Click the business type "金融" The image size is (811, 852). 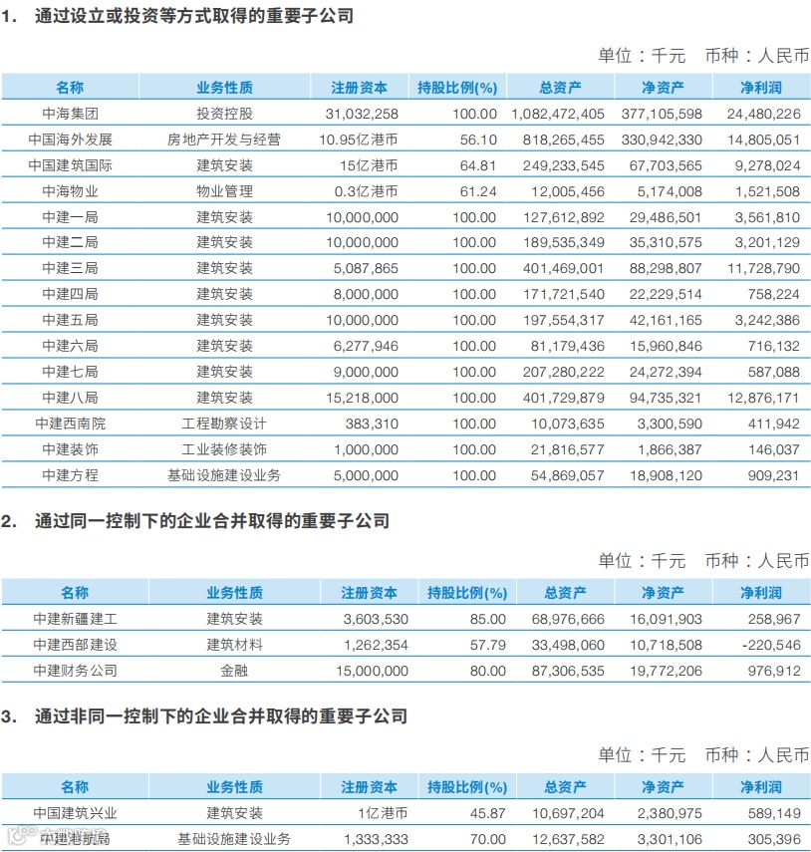click(235, 671)
